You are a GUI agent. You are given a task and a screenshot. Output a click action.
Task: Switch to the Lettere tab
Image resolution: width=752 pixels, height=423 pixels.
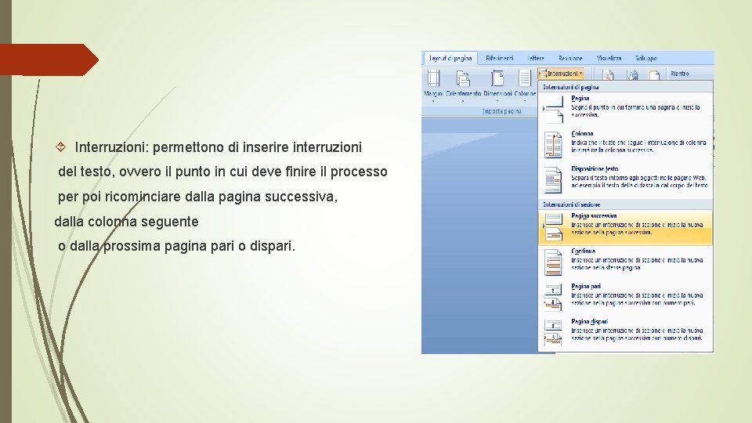pyautogui.click(x=536, y=59)
